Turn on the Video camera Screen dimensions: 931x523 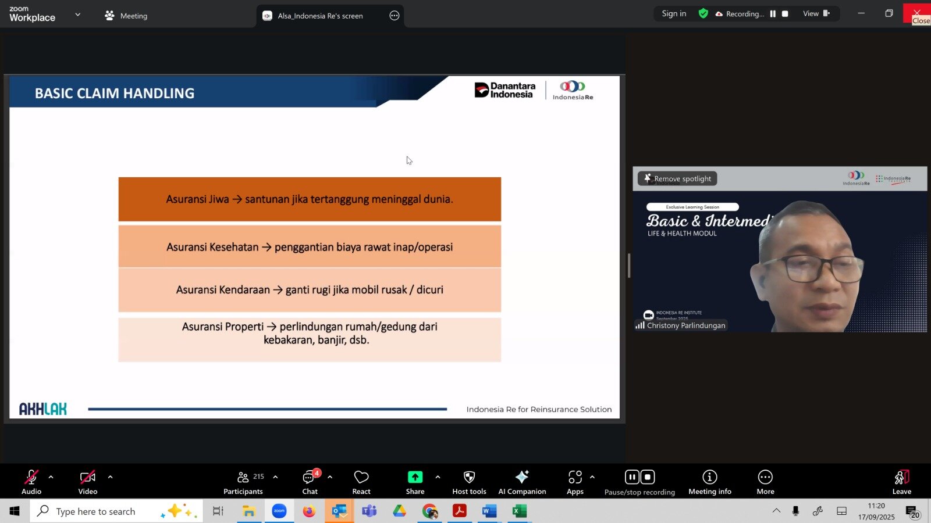(88, 482)
